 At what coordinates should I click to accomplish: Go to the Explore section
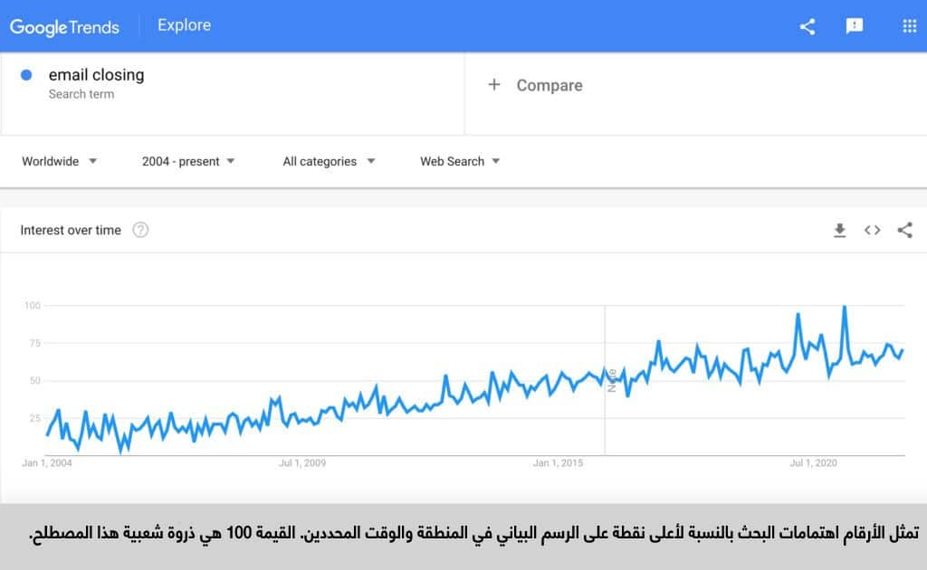point(184,25)
